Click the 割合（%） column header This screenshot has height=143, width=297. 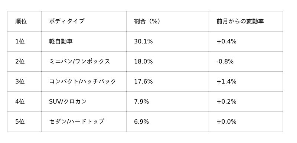tap(168, 21)
